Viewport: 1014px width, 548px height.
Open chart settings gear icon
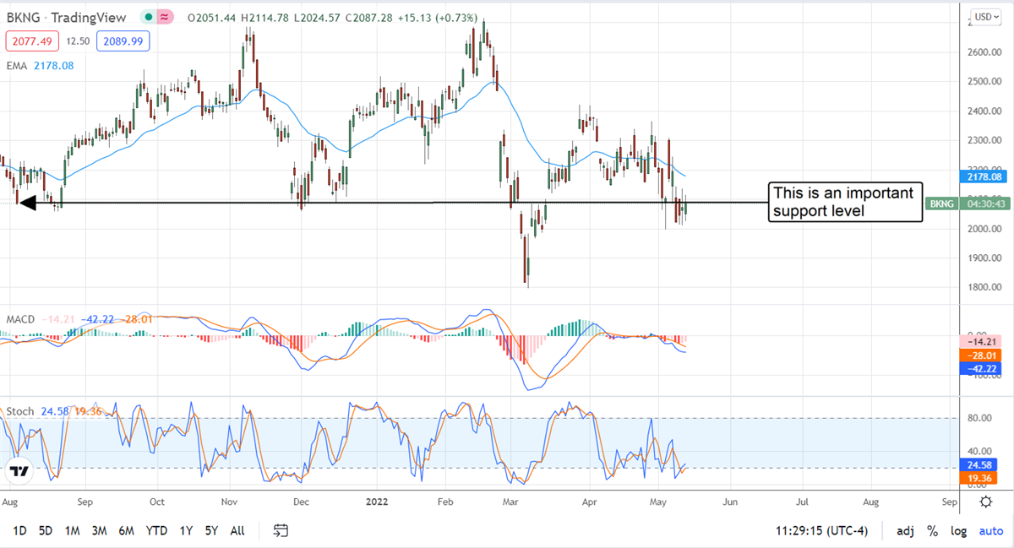click(985, 502)
